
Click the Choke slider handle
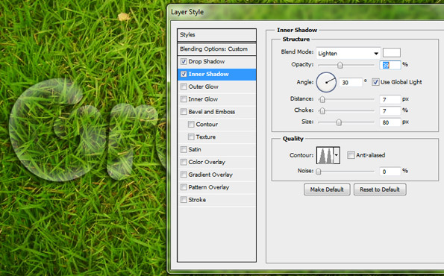[x=322, y=111]
